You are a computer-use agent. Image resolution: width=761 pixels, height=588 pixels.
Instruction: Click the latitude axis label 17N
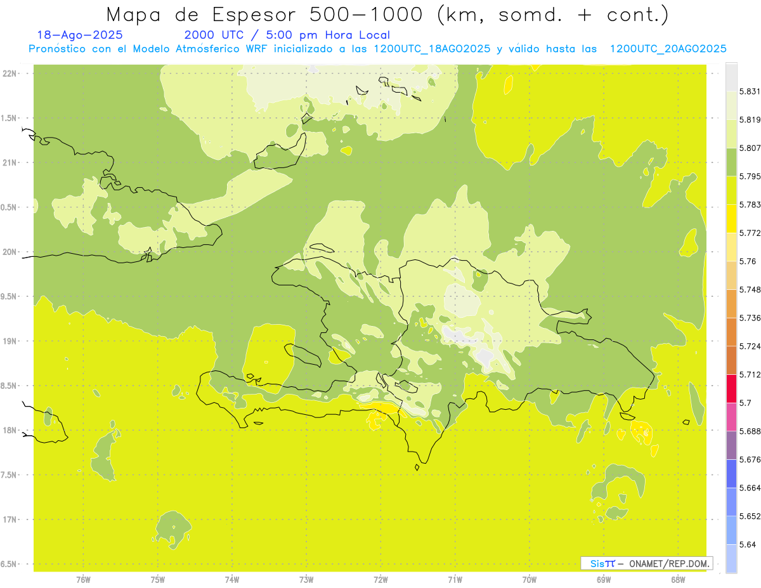tap(11, 519)
